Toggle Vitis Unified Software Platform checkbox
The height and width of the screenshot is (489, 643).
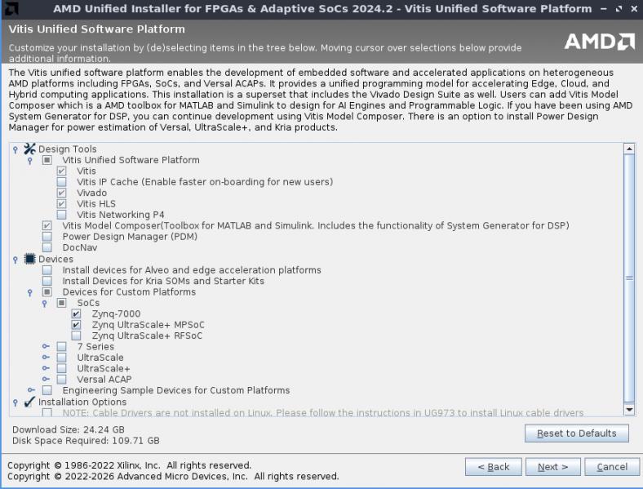tap(47, 160)
